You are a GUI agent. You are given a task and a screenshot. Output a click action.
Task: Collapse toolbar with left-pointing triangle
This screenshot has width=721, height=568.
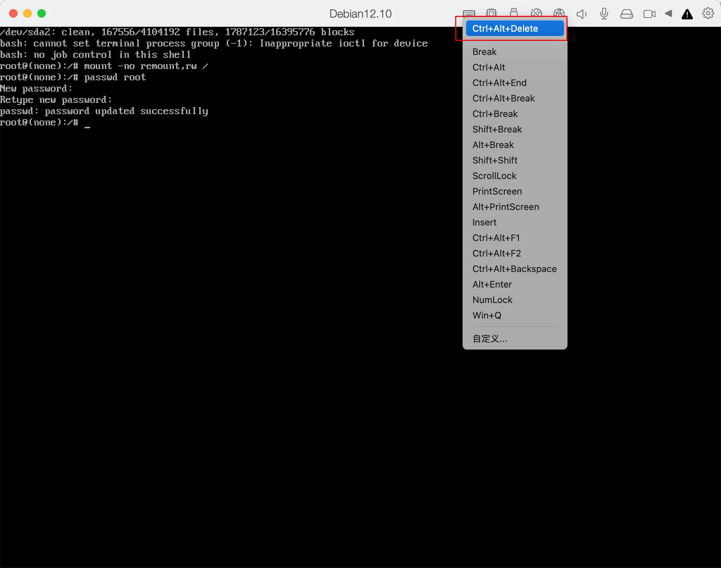pyautogui.click(x=669, y=13)
